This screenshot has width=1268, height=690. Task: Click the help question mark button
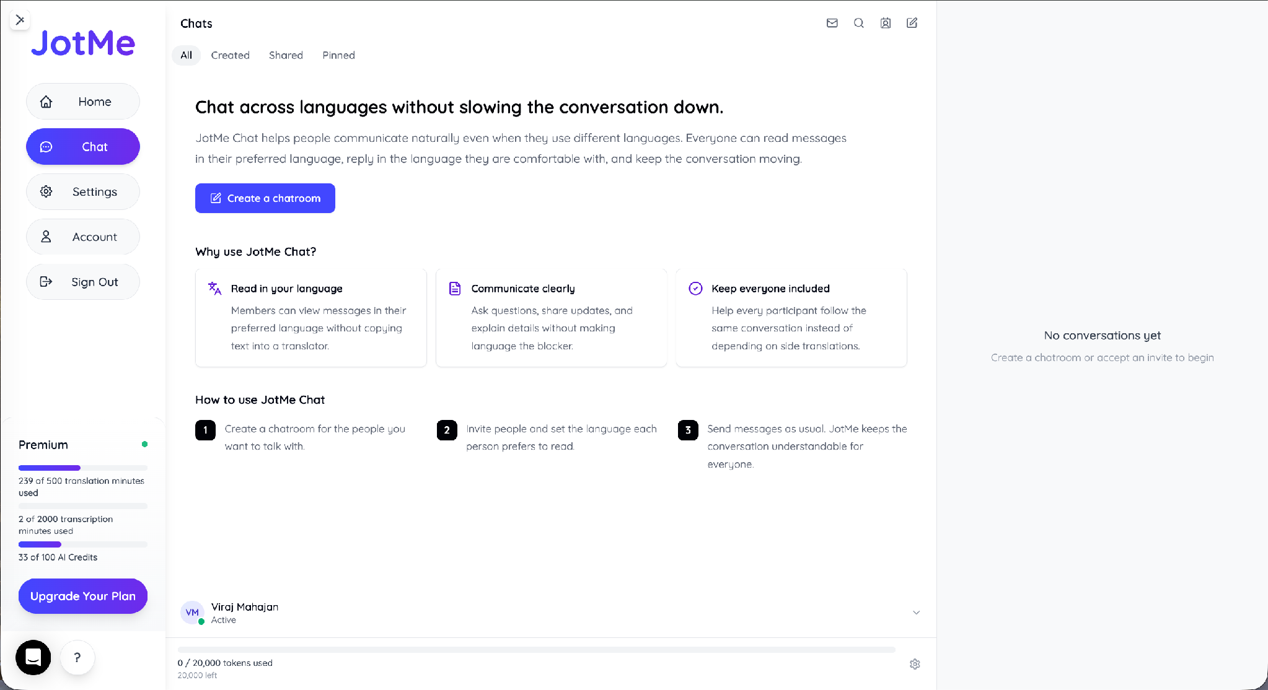[77, 657]
